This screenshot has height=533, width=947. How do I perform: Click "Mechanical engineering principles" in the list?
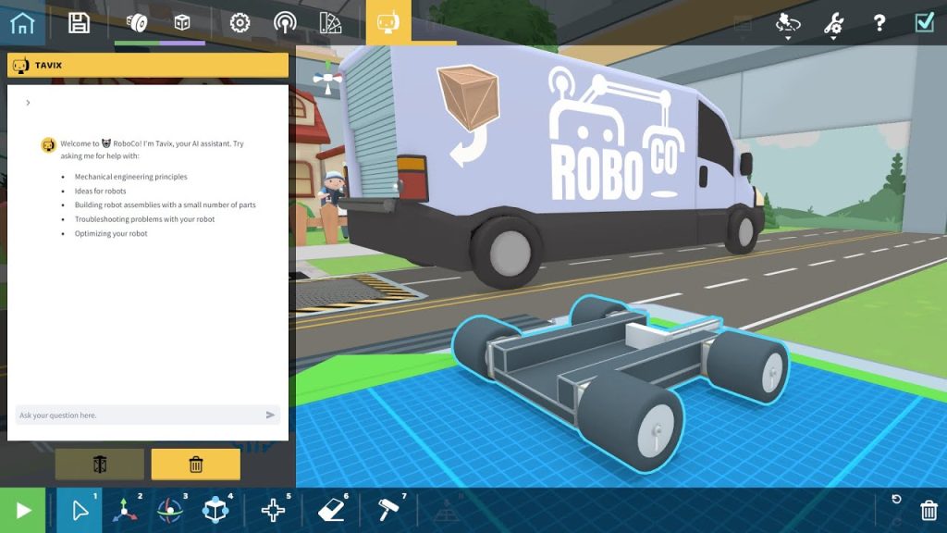click(131, 177)
